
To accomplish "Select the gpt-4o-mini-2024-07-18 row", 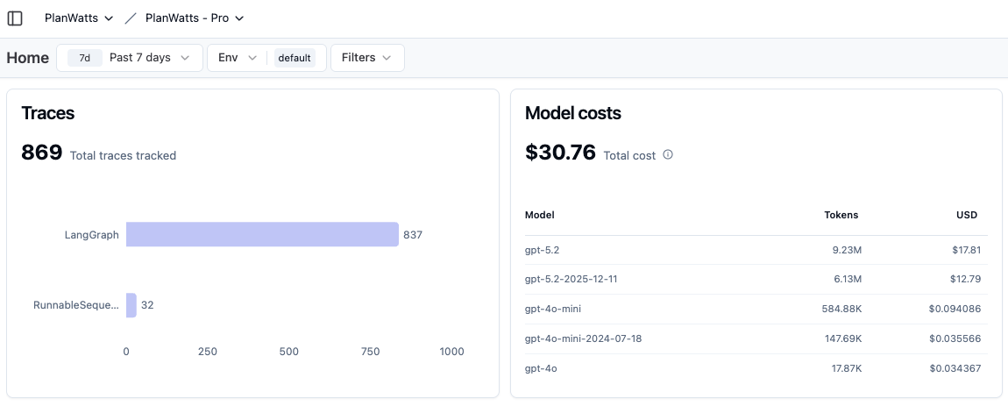I will pos(756,338).
